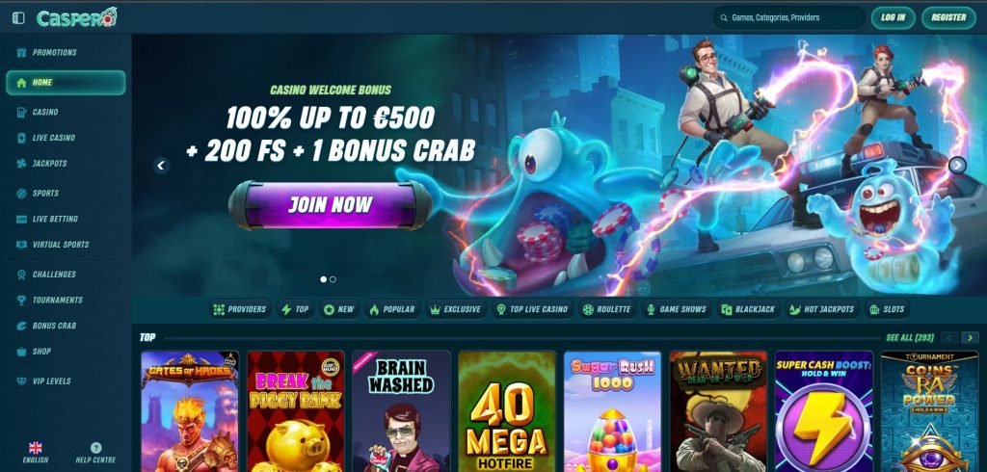
Task: Open the Help Centre question mark icon
Action: click(95, 448)
